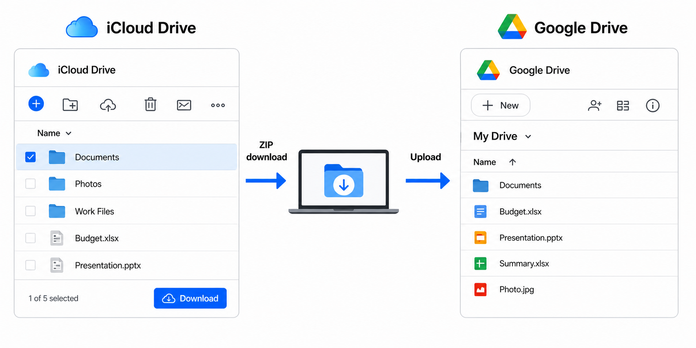
Task: Open the Name sort dropdown in iCloud Drive
Action: coord(55,133)
